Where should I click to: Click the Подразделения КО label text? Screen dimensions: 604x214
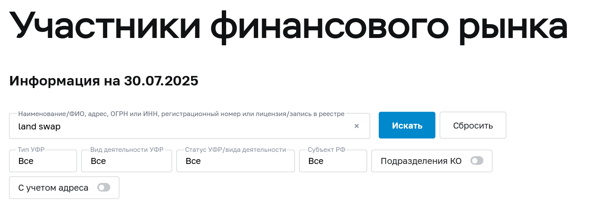click(421, 161)
